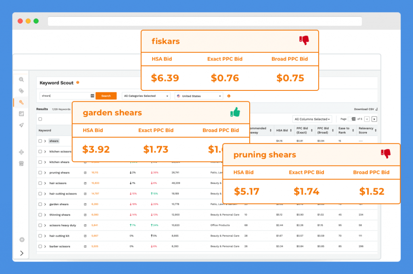Open the paper plane launch icon in sidebar
Image resolution: width=413 pixels, height=274 pixels.
click(21, 125)
